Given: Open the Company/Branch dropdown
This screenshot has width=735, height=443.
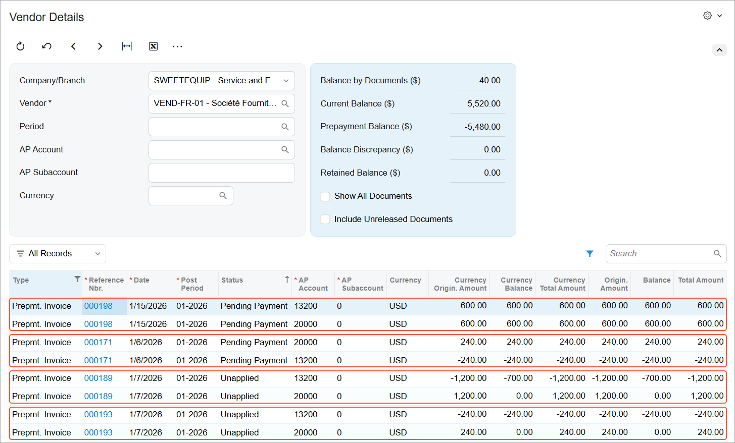Looking at the screenshot, I should (222, 81).
